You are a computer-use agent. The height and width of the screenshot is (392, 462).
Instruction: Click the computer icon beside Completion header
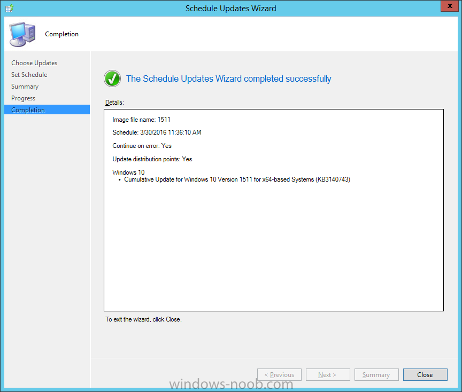[x=22, y=34]
